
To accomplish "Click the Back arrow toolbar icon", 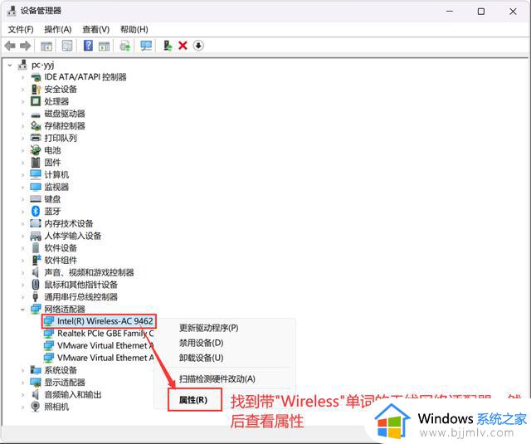I will (10, 46).
